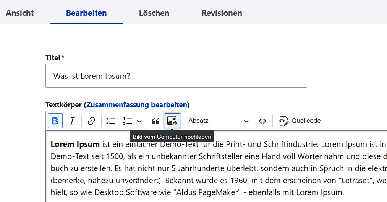387x202 pixels.
Task: Toggle italic formatting in the editor toolbar
Action: pos(72,121)
